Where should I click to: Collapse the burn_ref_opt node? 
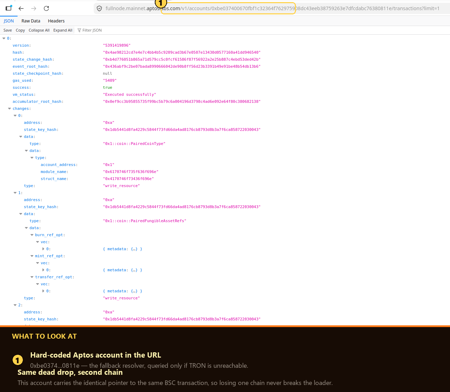[32, 235]
